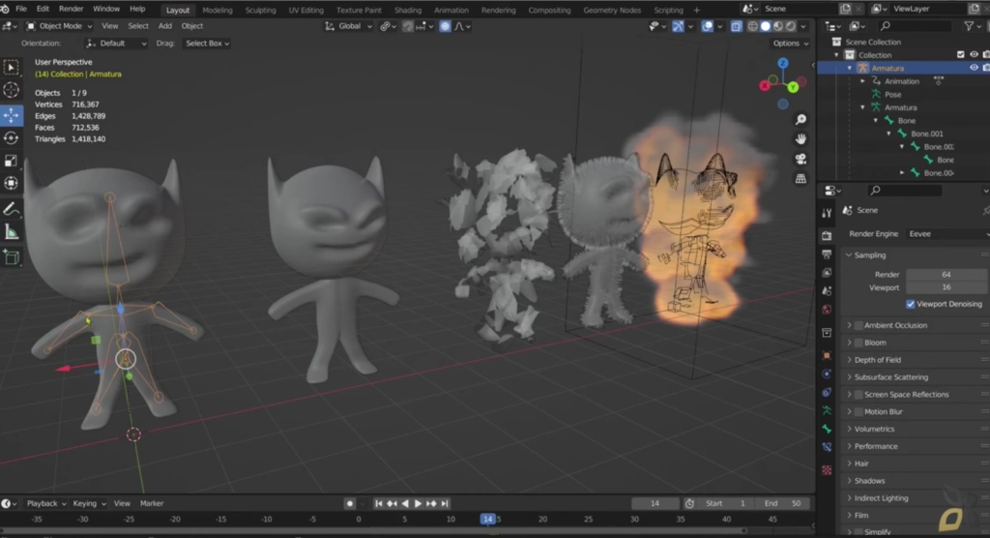Open the Object Mode dropdown

[x=59, y=26]
